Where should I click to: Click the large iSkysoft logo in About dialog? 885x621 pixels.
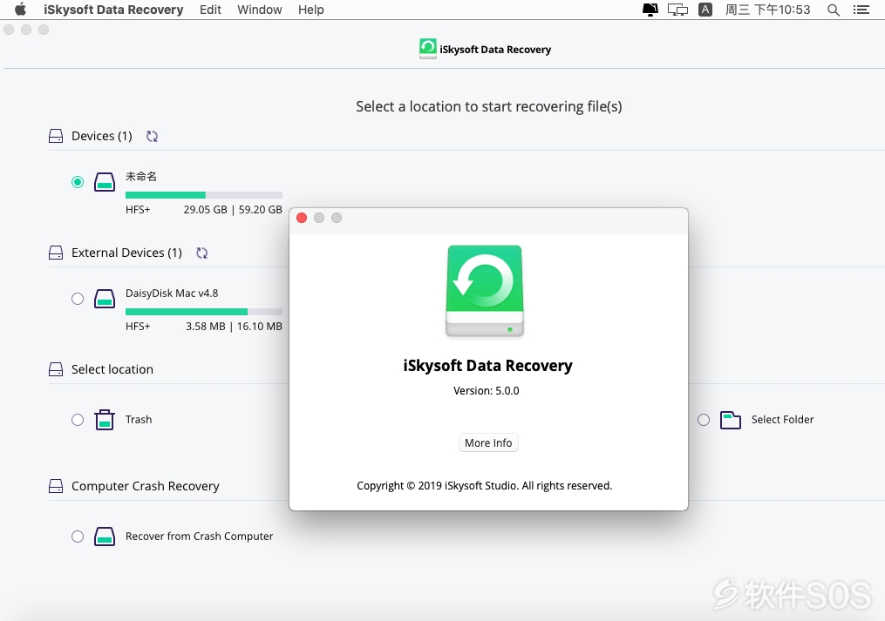point(485,291)
